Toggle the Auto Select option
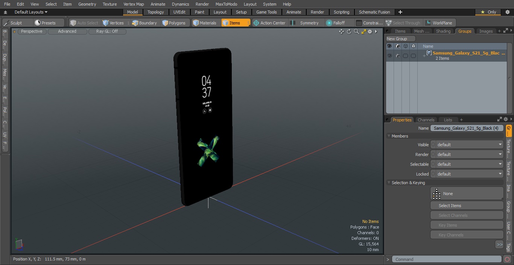 [x=84, y=23]
